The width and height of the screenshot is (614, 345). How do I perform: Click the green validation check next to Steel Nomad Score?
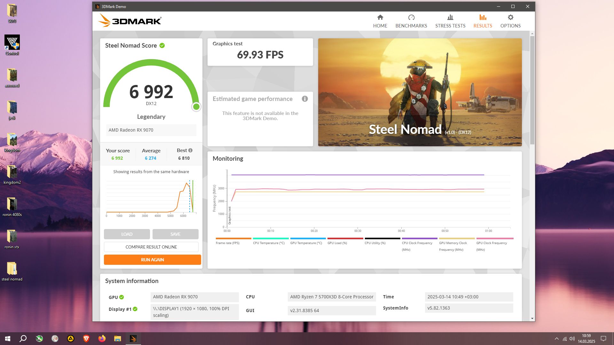coord(162,45)
